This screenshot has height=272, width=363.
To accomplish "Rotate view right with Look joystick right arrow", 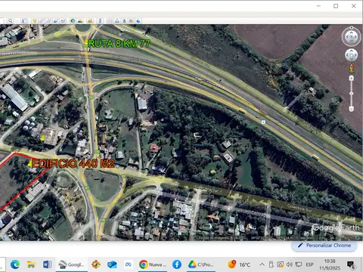I will click(x=355, y=37).
